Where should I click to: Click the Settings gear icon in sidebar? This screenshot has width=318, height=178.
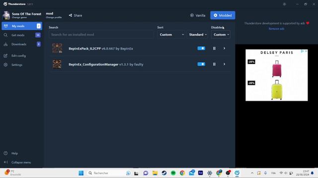[5, 65]
